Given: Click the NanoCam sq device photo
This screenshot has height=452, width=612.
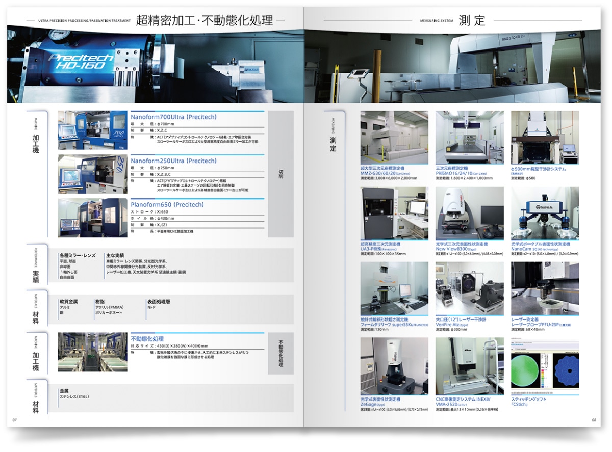Looking at the screenshot, I should pos(545,213).
